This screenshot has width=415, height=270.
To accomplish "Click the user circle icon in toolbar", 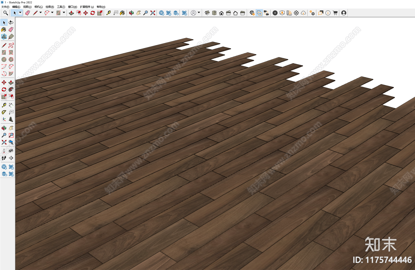I will pyautogui.click(x=193, y=13).
